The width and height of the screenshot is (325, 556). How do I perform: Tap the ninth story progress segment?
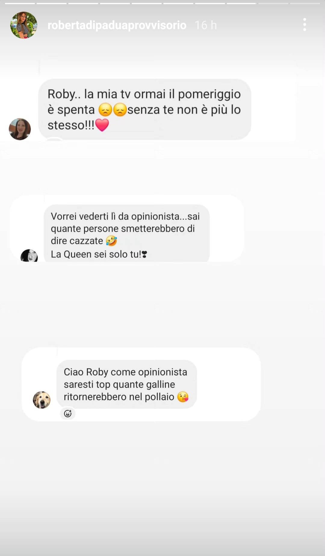click(273, 3)
